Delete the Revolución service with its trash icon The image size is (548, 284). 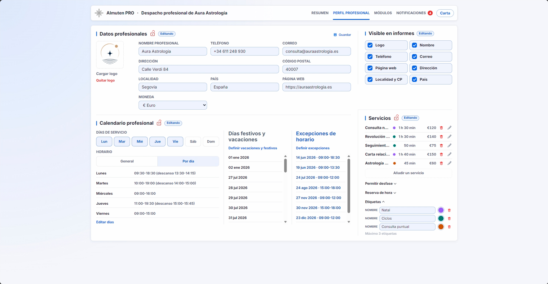pos(441,137)
